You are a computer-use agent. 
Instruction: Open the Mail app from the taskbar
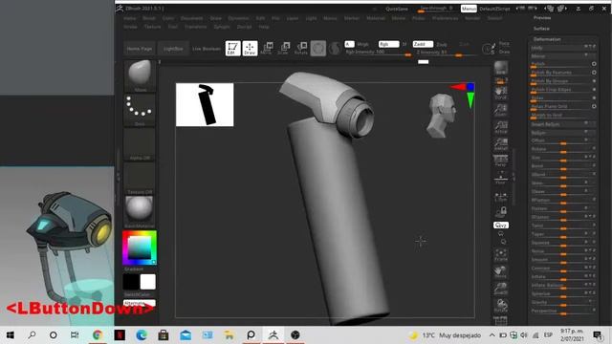click(186, 334)
